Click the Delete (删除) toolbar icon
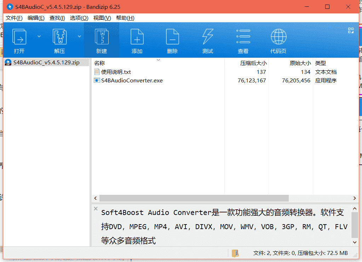The image size is (362, 262). [x=172, y=37]
